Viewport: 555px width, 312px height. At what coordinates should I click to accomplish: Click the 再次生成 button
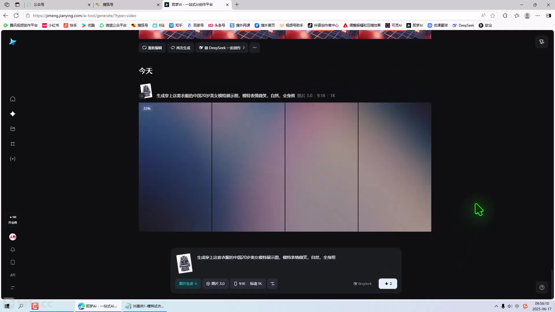(x=180, y=48)
